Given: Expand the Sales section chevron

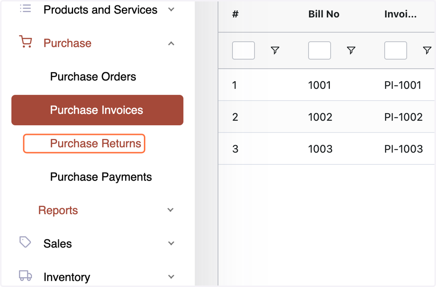Looking at the screenshot, I should click(171, 243).
